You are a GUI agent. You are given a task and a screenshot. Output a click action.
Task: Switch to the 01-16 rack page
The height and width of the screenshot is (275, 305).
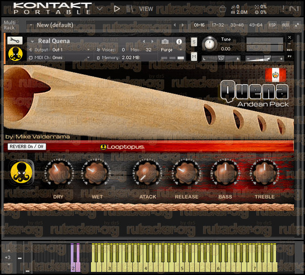pos(199,25)
